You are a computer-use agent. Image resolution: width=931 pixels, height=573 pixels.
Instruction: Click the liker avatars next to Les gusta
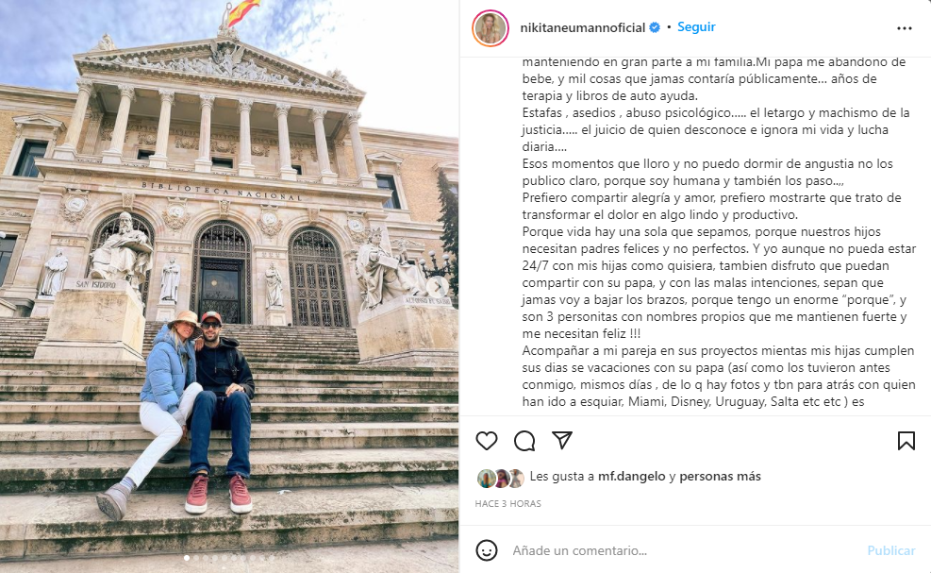(501, 478)
